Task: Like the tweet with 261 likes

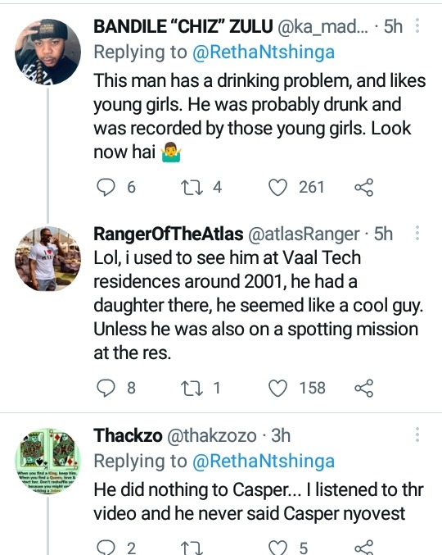Action: (x=277, y=188)
